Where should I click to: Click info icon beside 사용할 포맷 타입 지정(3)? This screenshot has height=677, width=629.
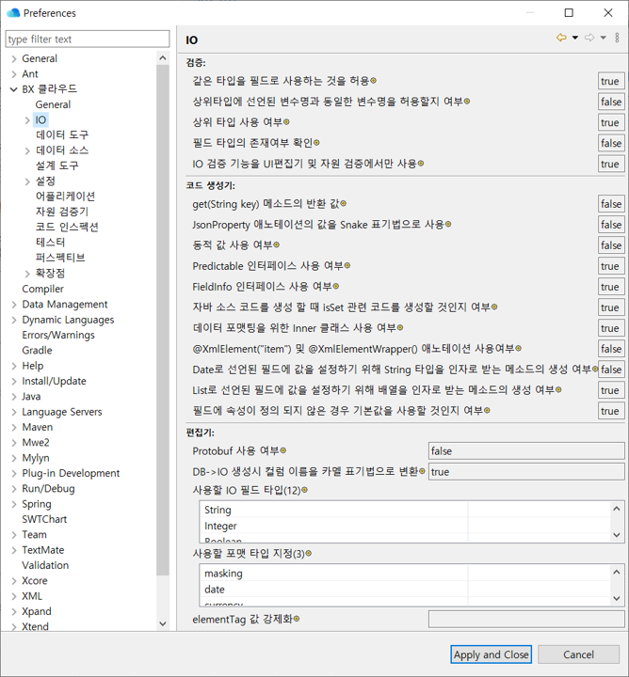(308, 554)
